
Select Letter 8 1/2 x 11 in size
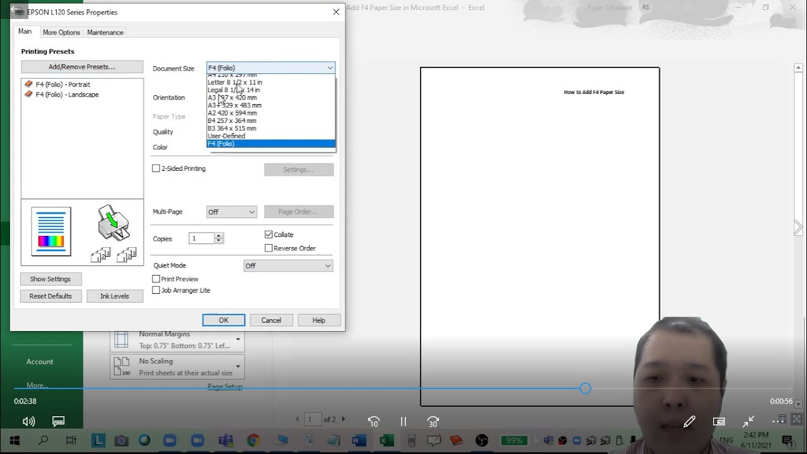tap(271, 82)
